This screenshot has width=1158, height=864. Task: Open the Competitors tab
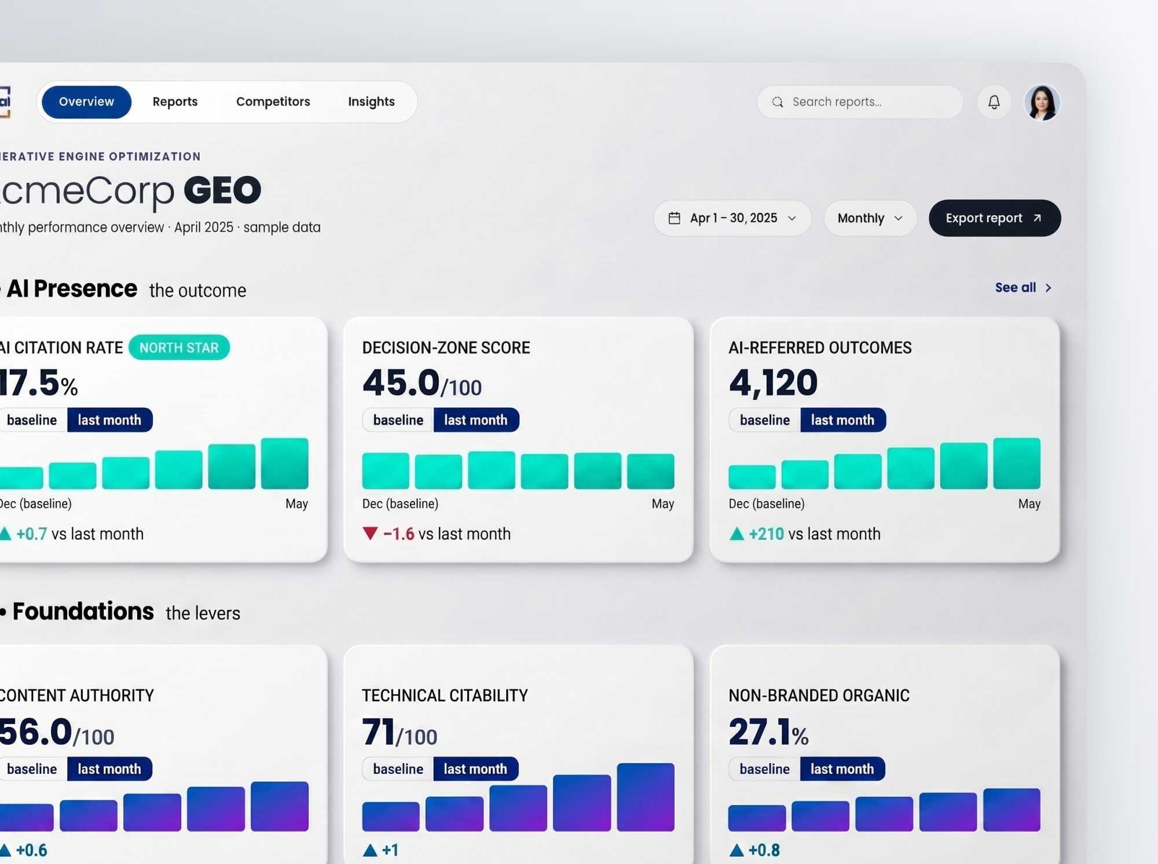coord(273,102)
